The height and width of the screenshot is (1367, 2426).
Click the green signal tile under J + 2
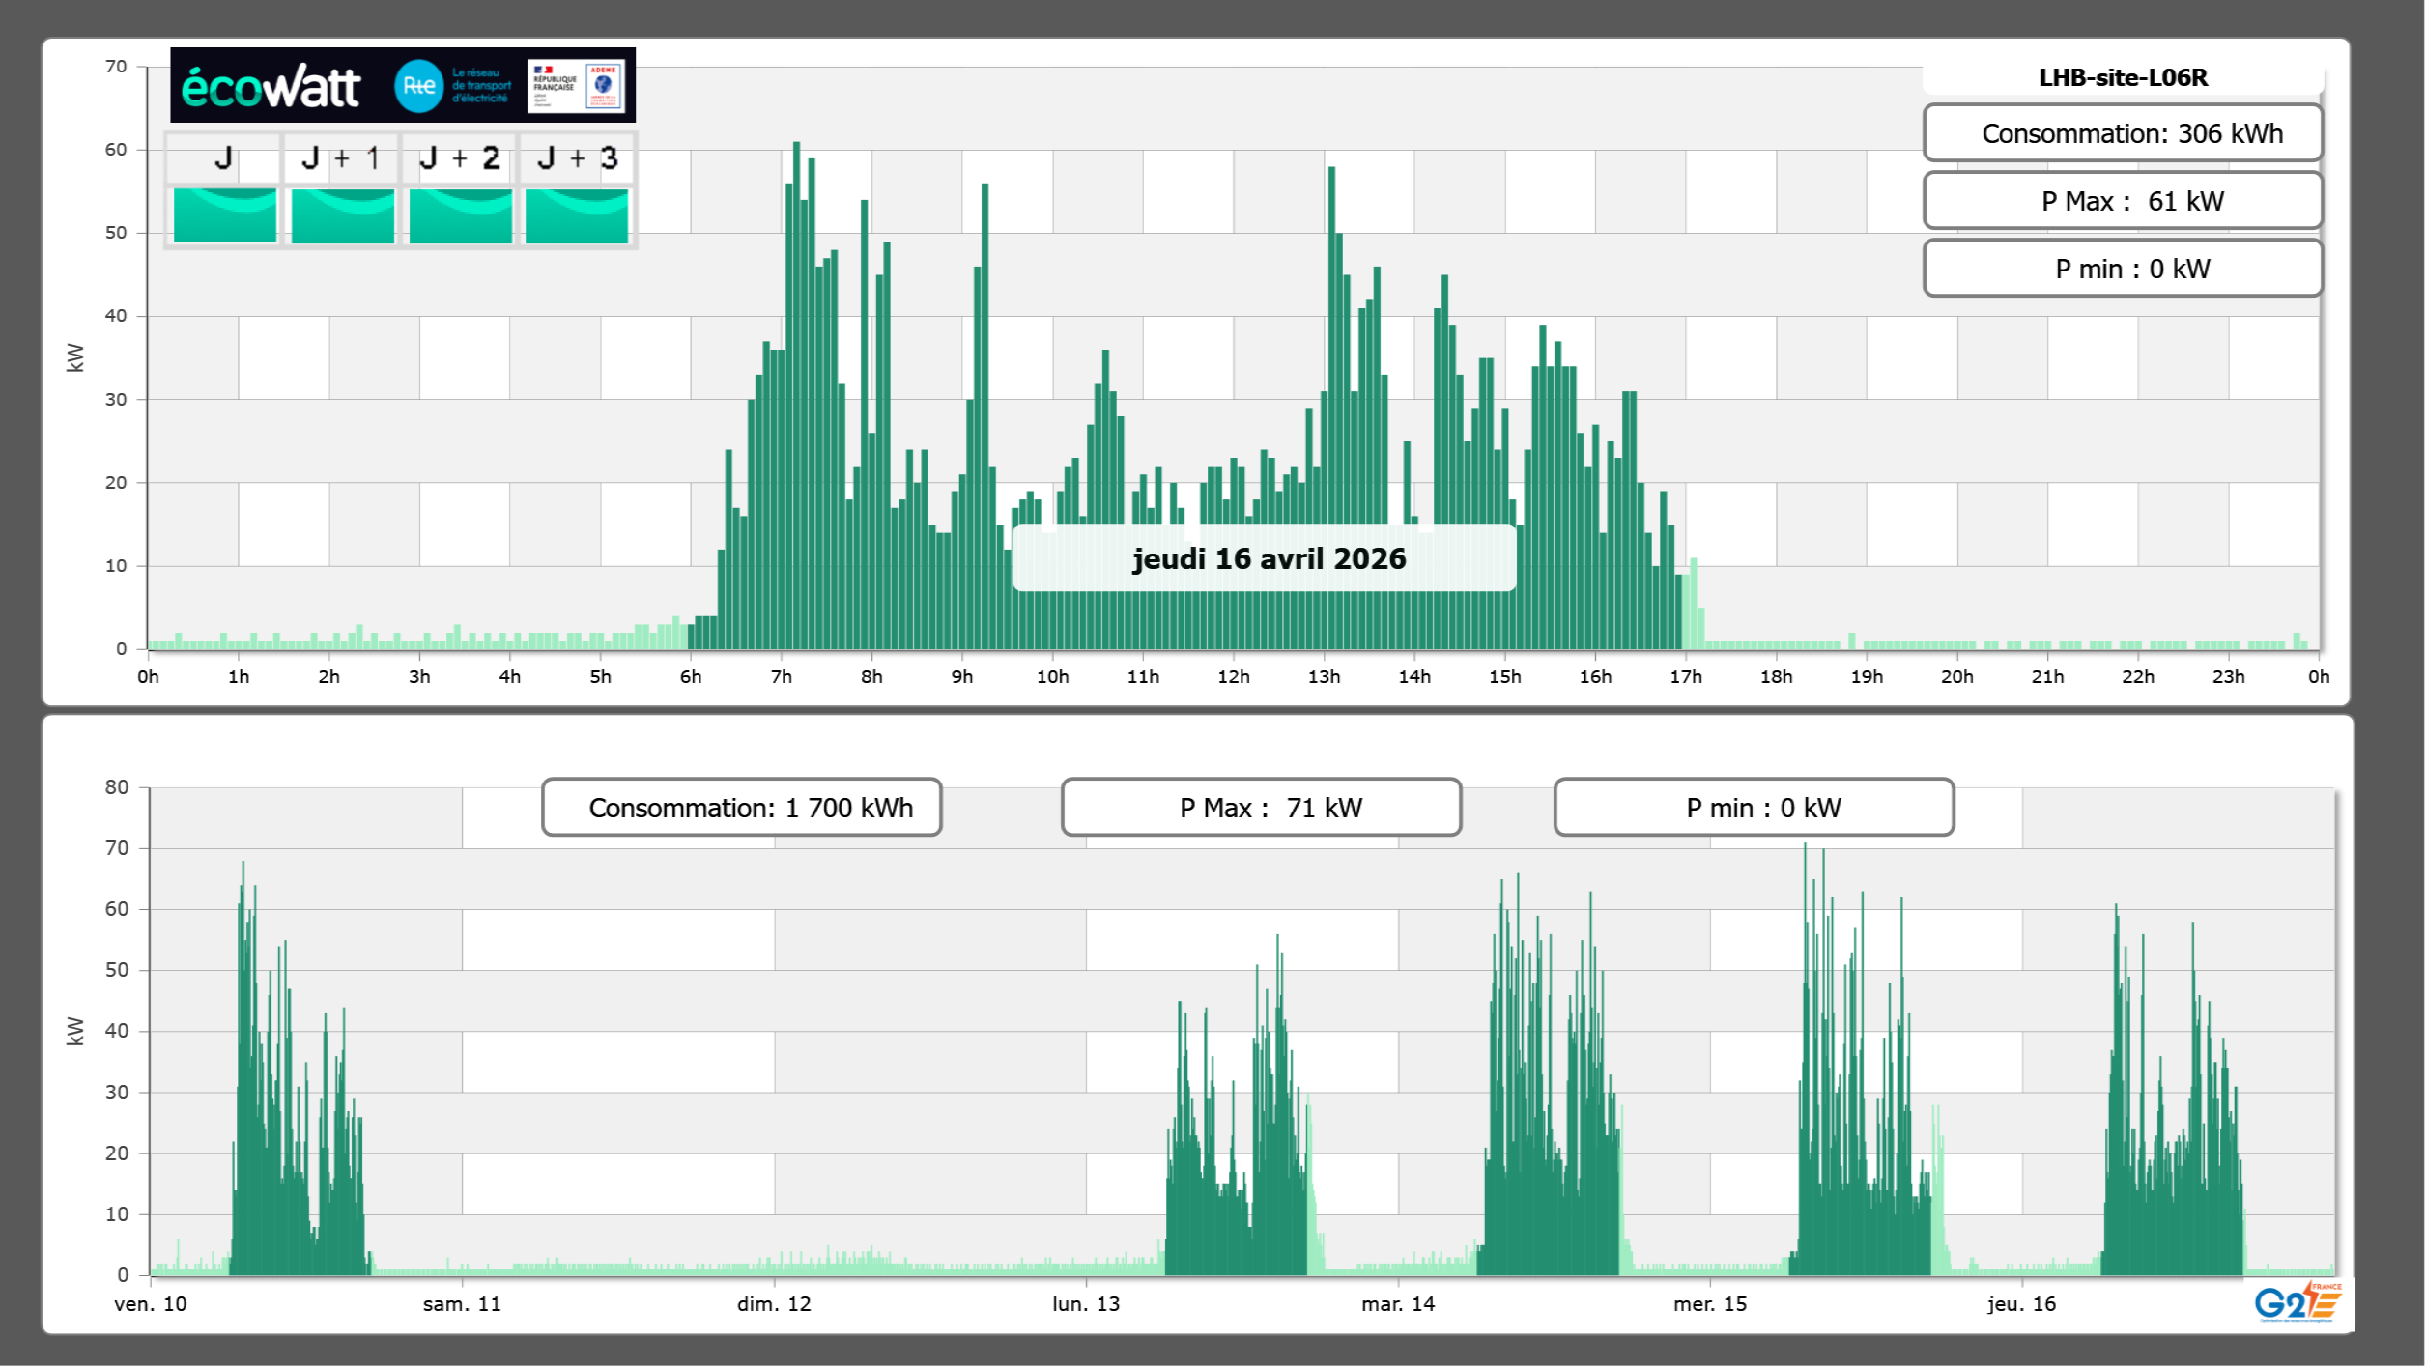tap(460, 214)
